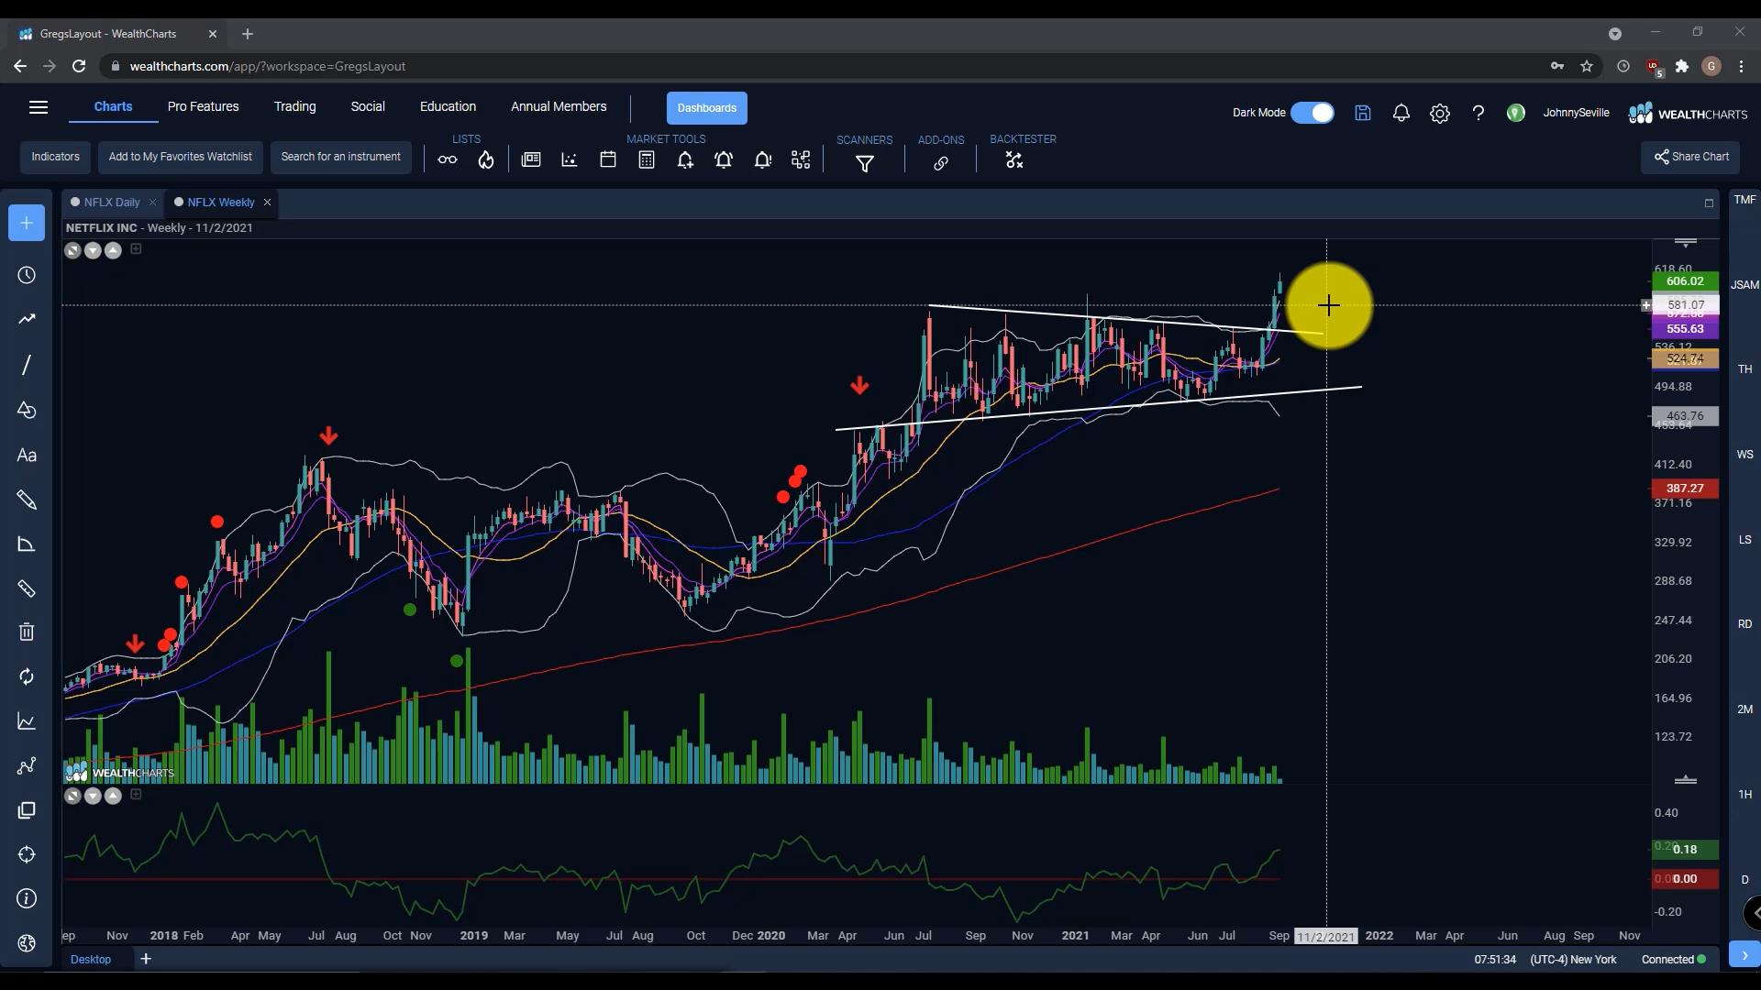The width and height of the screenshot is (1761, 990).
Task: Open the Social menu
Action: point(368,106)
